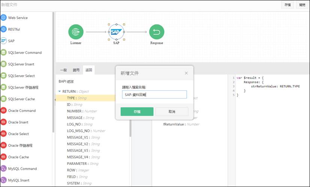
Task: Select the LOG_MSG_NO : Number row
Action: point(86,131)
